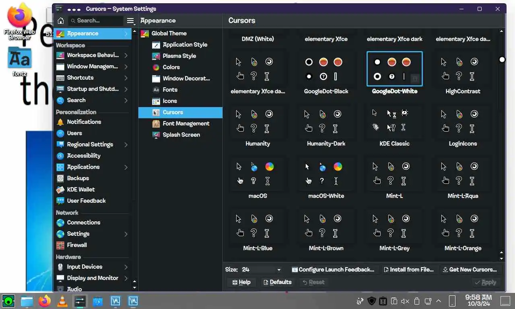Launch VLC from the taskbar
The height and width of the screenshot is (309, 515).
pyautogui.click(x=62, y=301)
